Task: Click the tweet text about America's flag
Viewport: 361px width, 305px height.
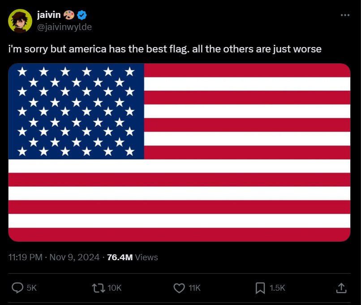Action: (x=165, y=49)
